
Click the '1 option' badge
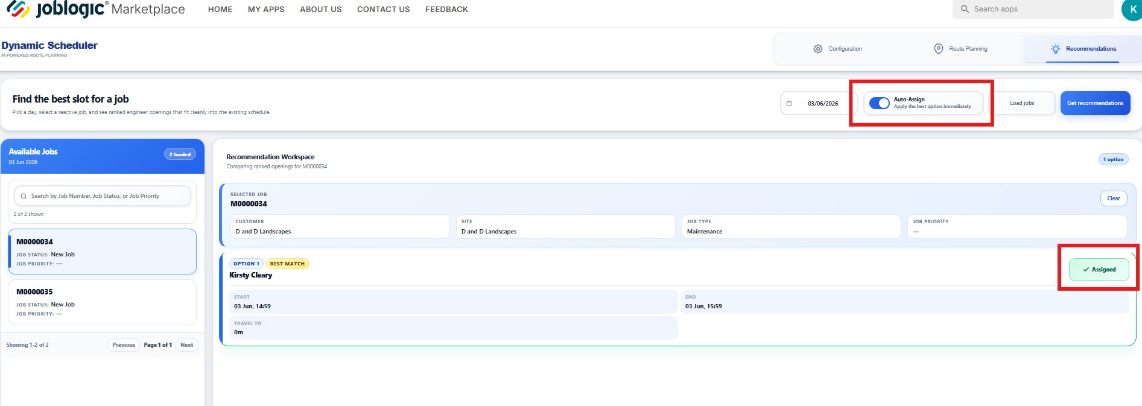pyautogui.click(x=1113, y=160)
